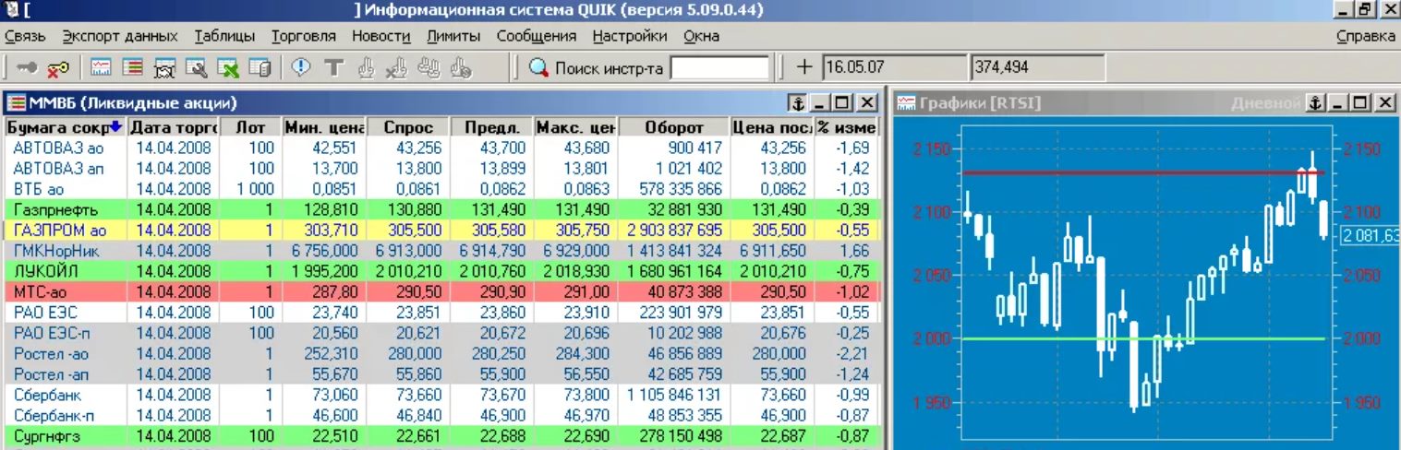Click the green horizontal line at 2 000

1143,338
